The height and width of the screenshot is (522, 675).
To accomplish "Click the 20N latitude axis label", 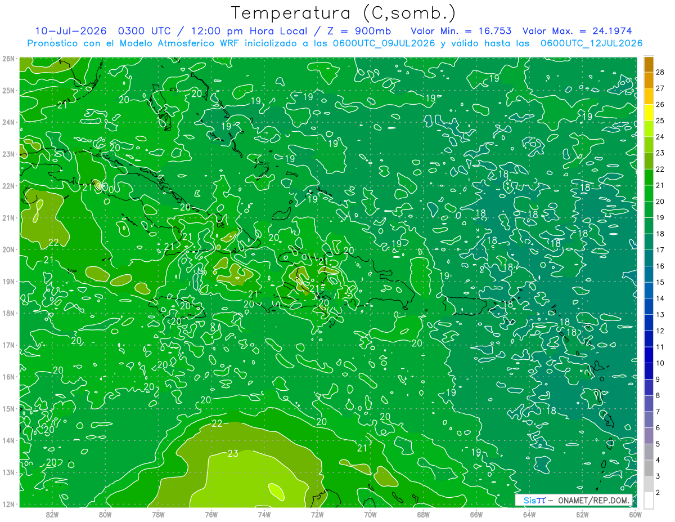I will click(8, 249).
